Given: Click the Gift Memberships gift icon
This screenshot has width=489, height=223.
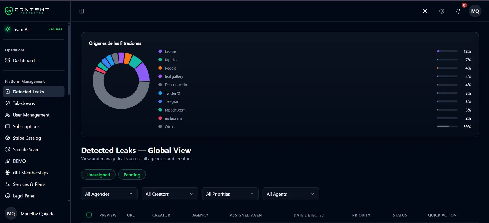Looking at the screenshot, I should [8, 173].
